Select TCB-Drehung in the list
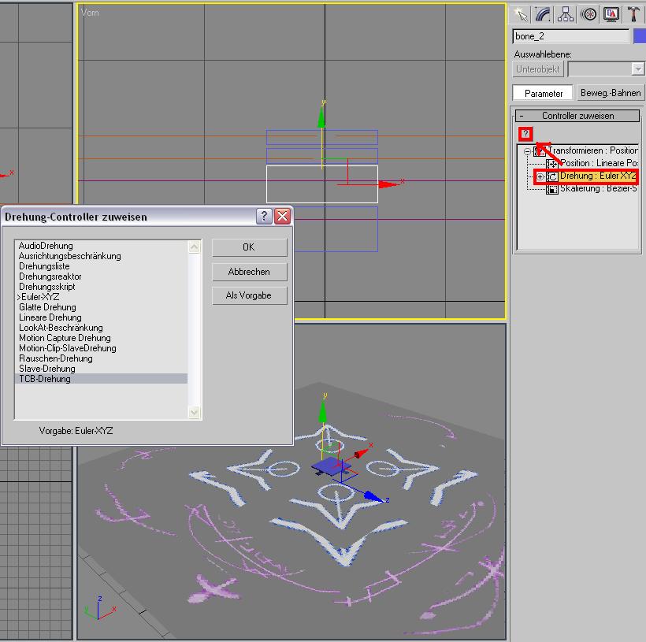This screenshot has height=642, width=646. coord(102,379)
